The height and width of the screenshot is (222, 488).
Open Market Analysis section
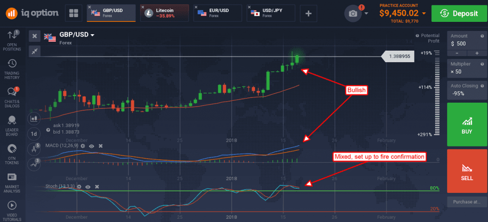(x=12, y=182)
